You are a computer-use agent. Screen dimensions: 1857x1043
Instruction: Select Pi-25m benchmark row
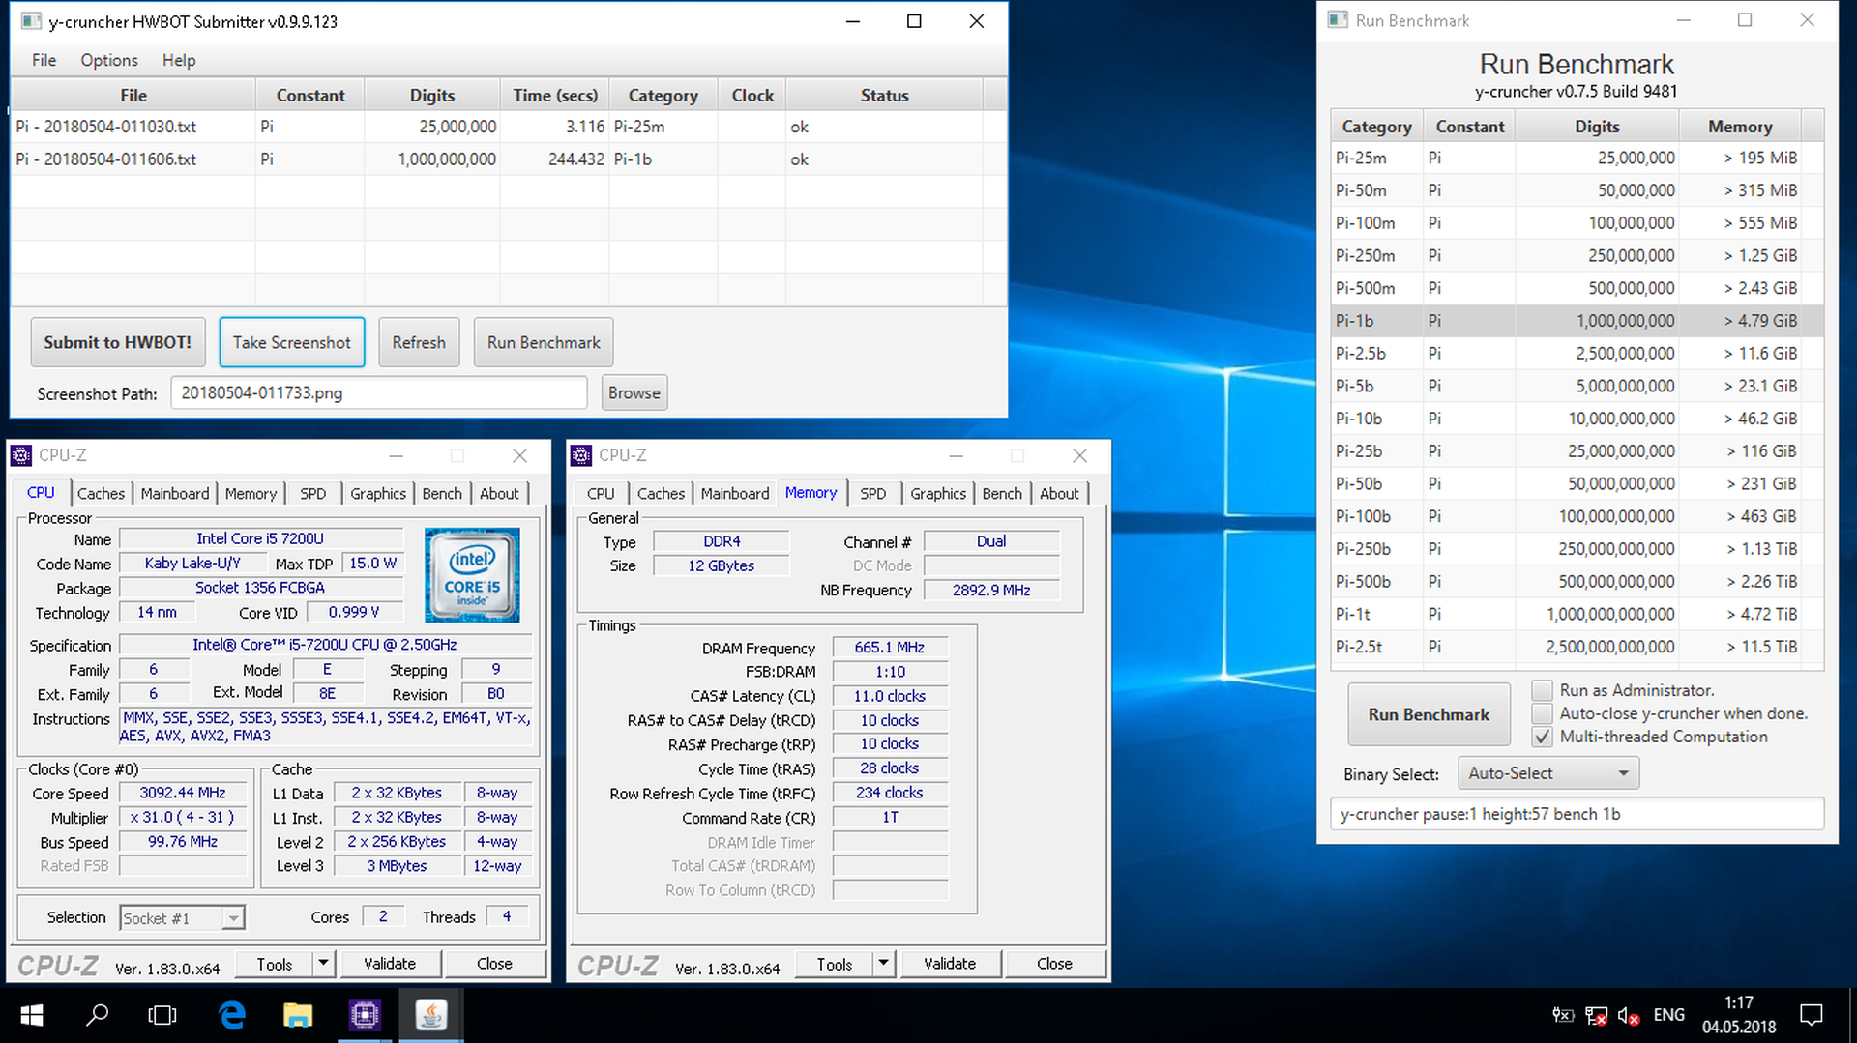[x=1577, y=158]
